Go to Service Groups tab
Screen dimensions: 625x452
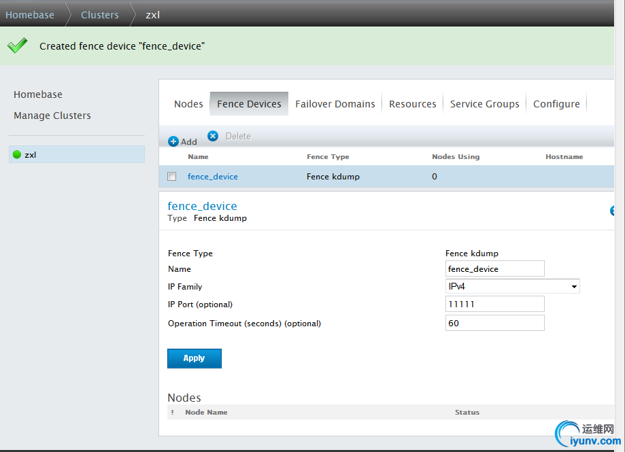point(485,104)
